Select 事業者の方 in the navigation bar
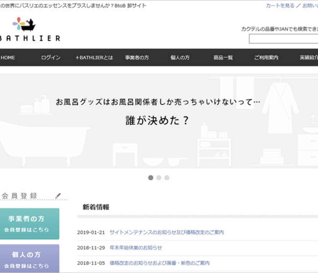The height and width of the screenshot is (273, 318). (x=137, y=58)
